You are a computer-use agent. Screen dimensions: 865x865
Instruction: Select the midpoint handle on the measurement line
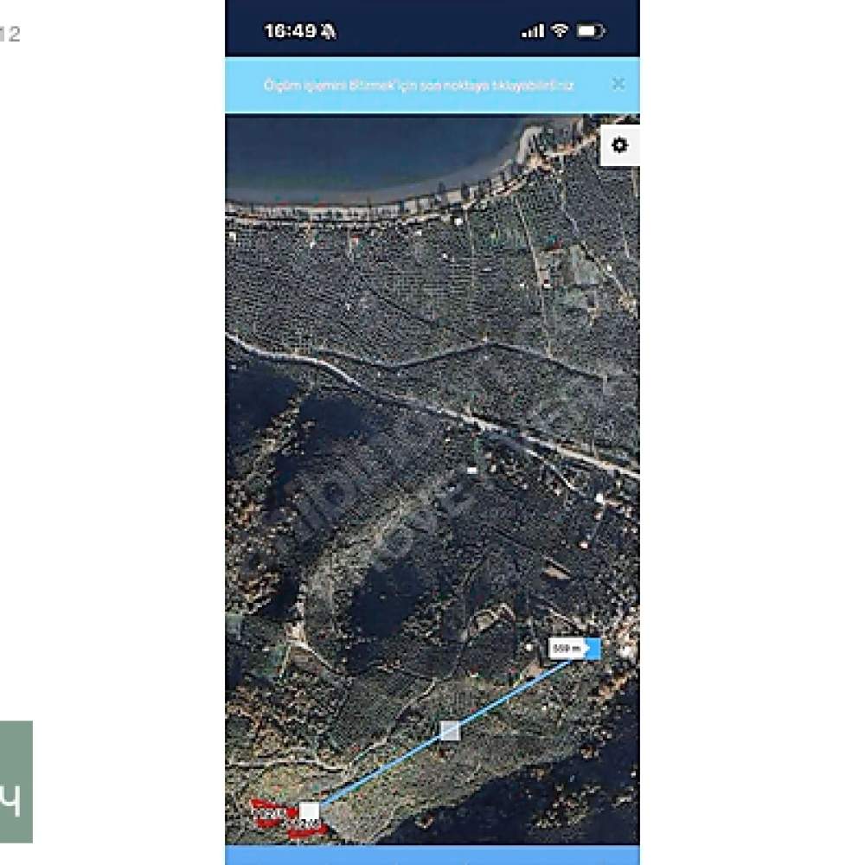(x=450, y=730)
